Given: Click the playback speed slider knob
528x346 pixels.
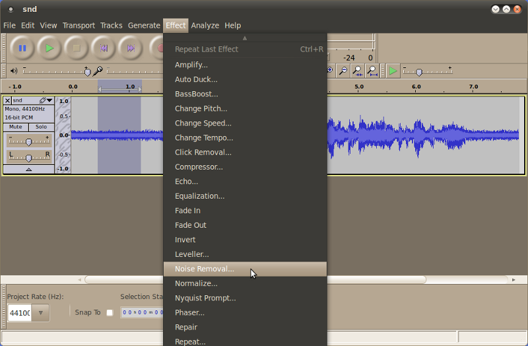Looking at the screenshot, I should (x=419, y=72).
